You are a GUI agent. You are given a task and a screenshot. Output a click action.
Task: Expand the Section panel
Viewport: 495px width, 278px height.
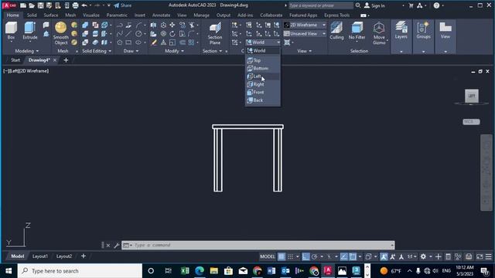212,51
